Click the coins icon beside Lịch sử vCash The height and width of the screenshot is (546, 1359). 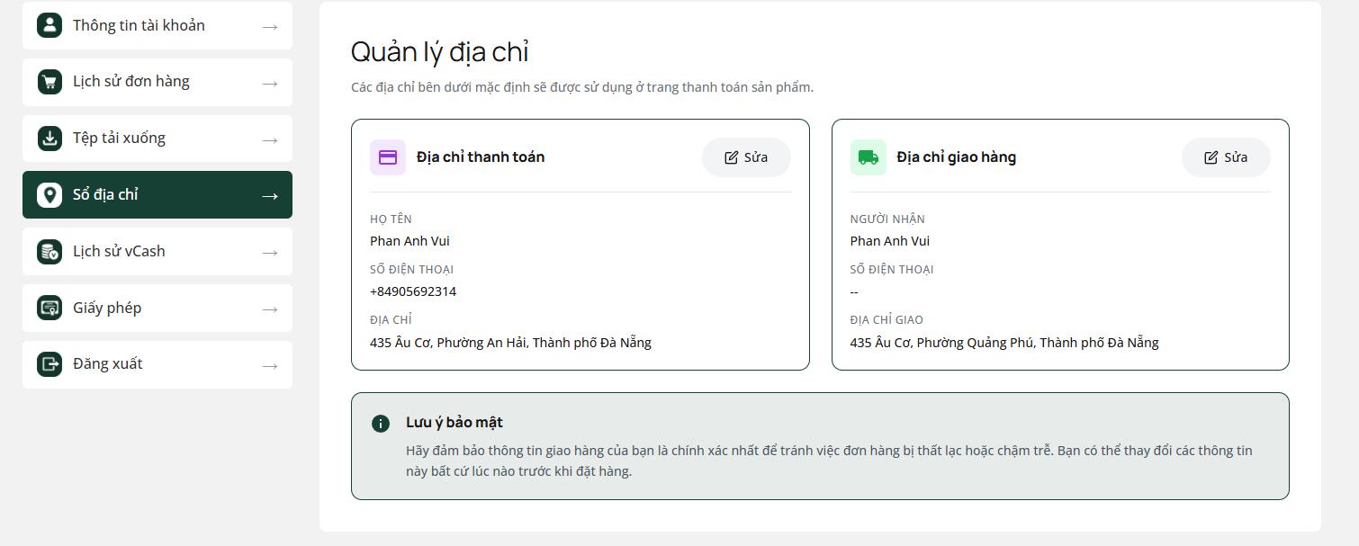point(49,251)
